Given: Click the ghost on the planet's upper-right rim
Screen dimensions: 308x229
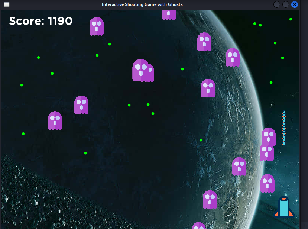Looking at the screenshot, I should pyautogui.click(x=233, y=57).
